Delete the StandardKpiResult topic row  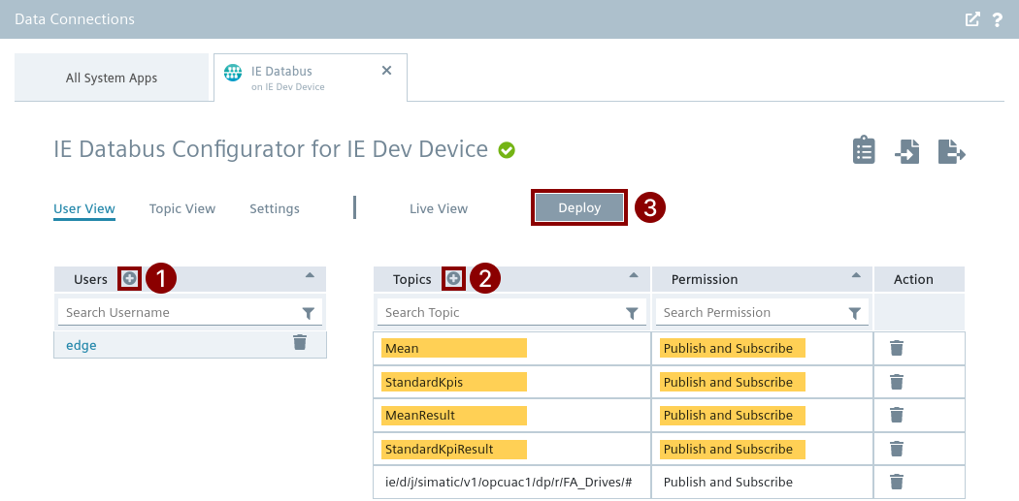[897, 449]
